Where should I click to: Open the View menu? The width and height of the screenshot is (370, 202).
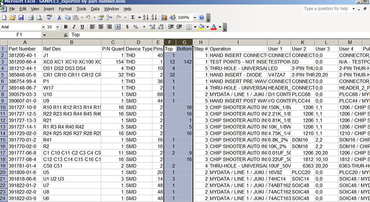click(x=35, y=9)
